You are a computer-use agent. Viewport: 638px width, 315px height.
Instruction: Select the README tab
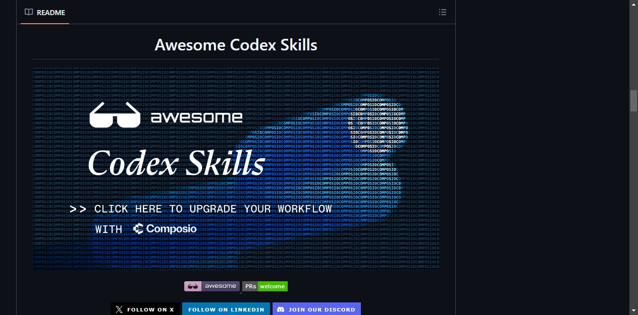click(x=45, y=12)
